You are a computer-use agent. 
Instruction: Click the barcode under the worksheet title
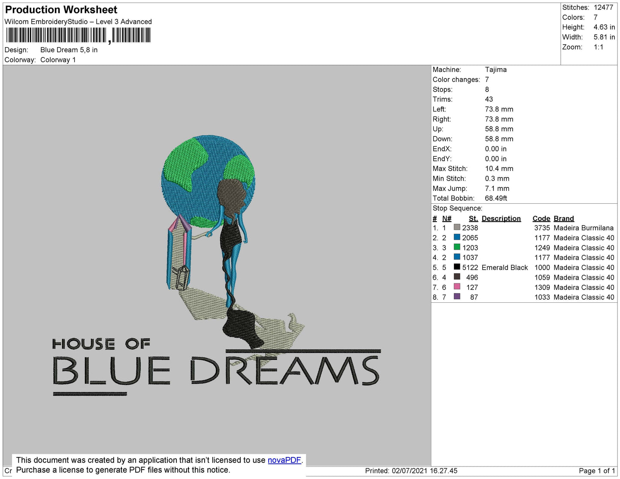tap(78, 36)
